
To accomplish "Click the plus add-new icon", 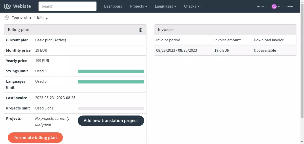I will (x=260, y=7).
